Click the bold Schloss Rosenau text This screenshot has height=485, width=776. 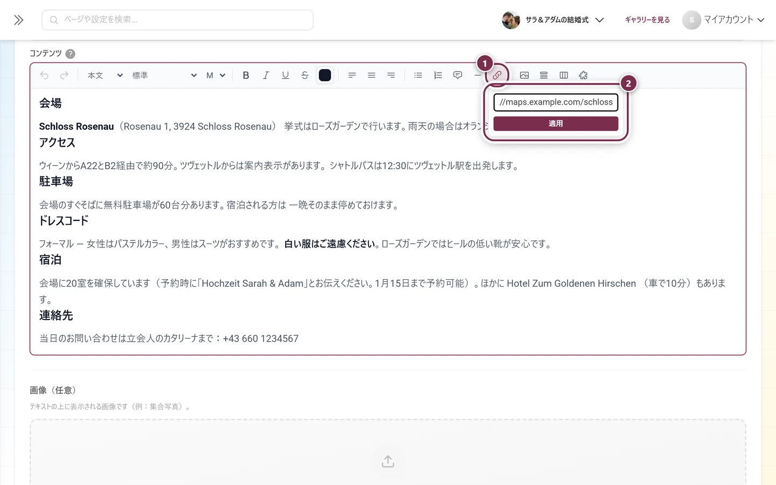[x=77, y=127]
